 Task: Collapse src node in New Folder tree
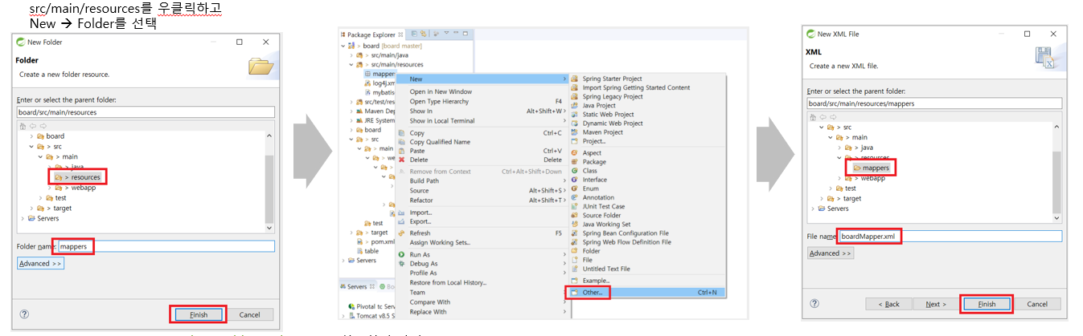point(31,147)
